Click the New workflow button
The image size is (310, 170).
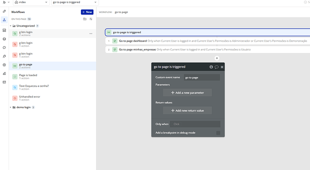click(87, 12)
